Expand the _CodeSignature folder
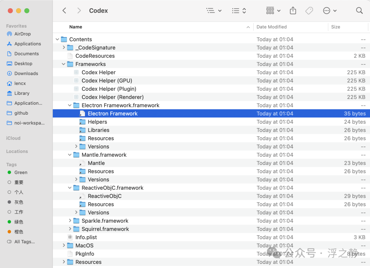Screen dimensions: 370x268 point(64,48)
